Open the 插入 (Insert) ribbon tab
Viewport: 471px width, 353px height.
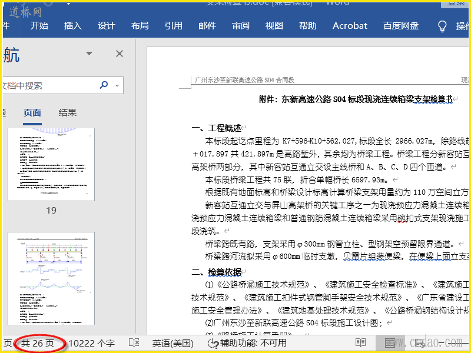click(x=73, y=26)
